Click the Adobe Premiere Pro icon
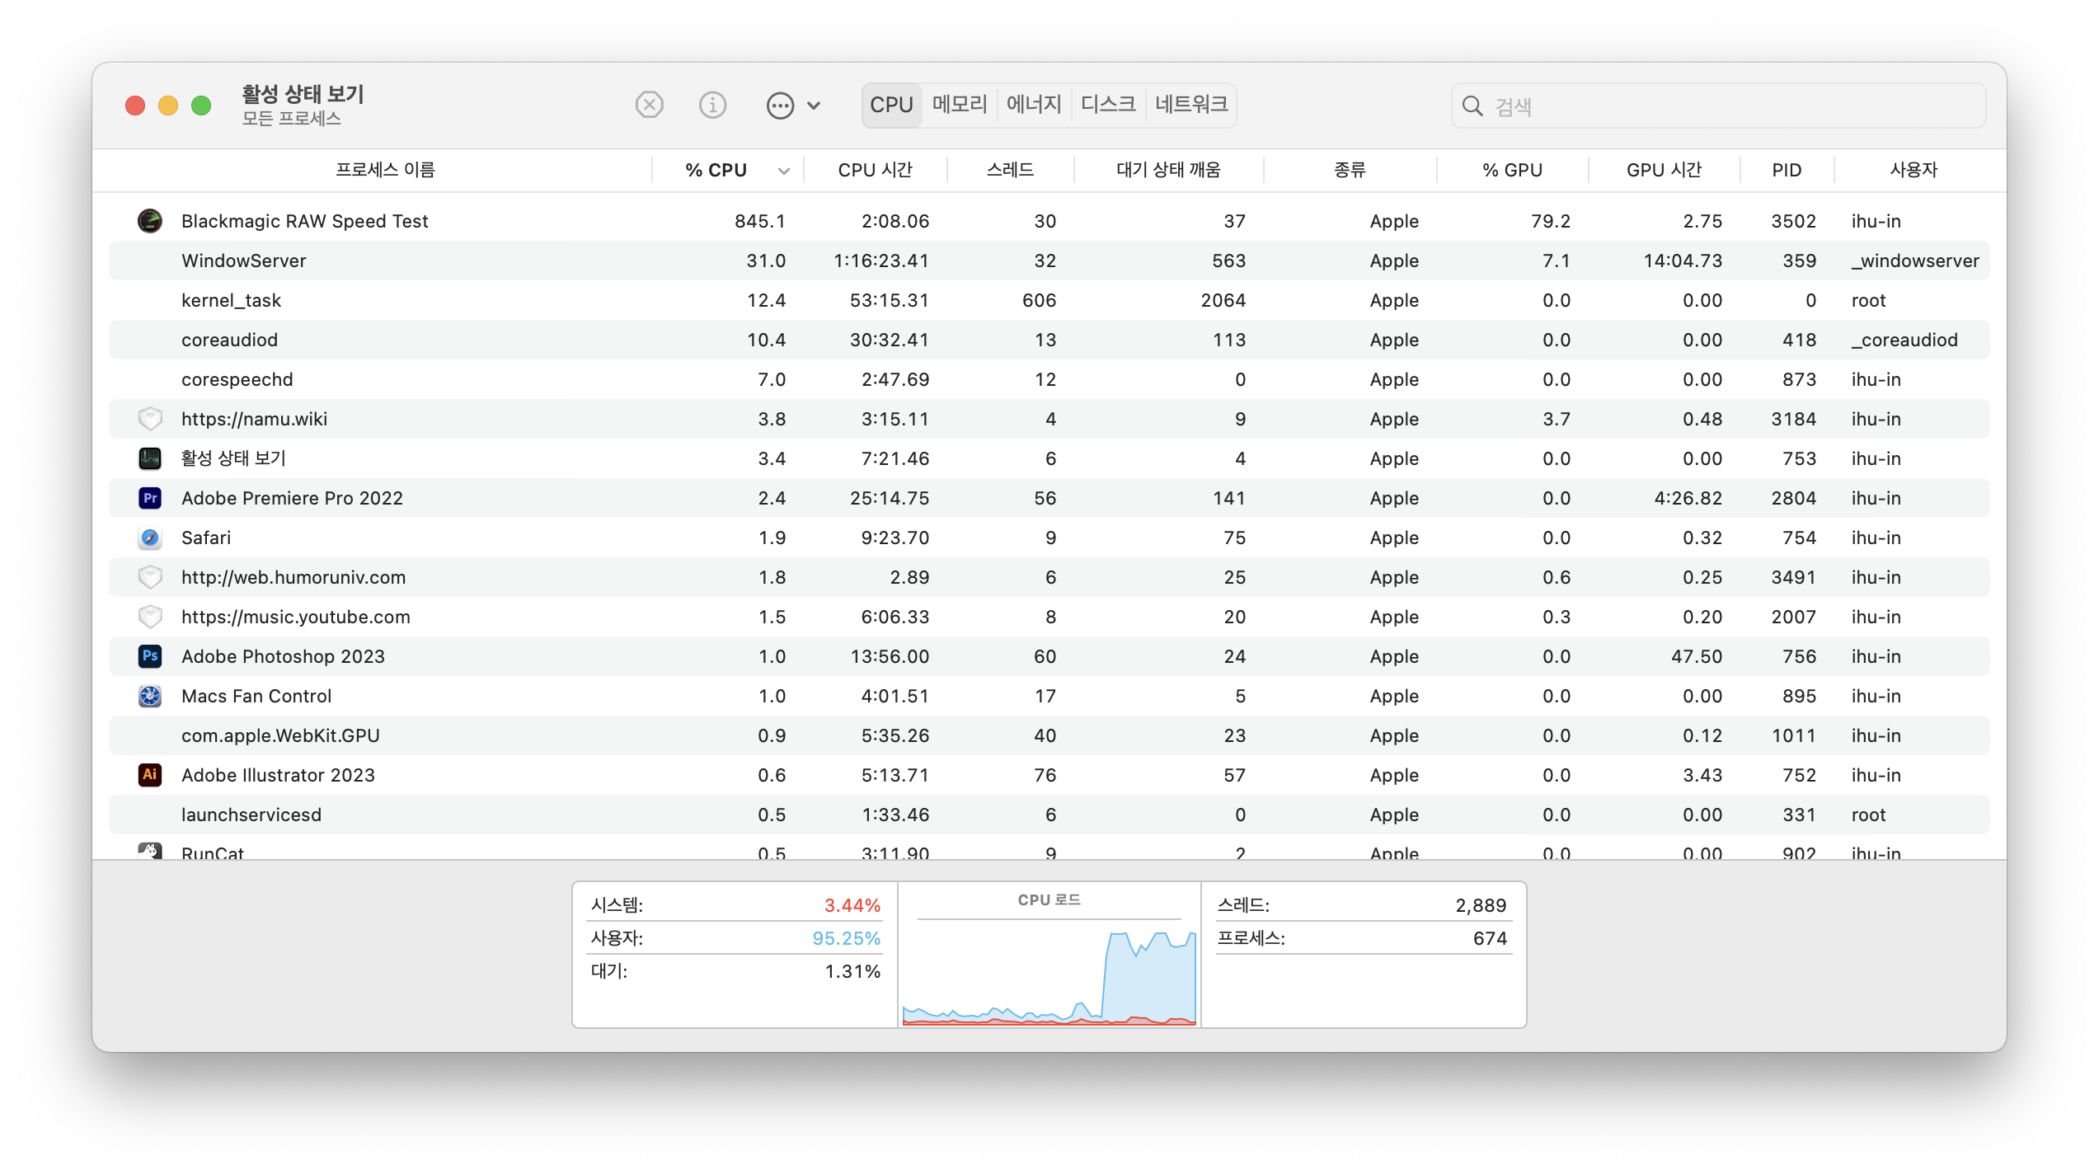The width and height of the screenshot is (2099, 1174). (x=149, y=498)
